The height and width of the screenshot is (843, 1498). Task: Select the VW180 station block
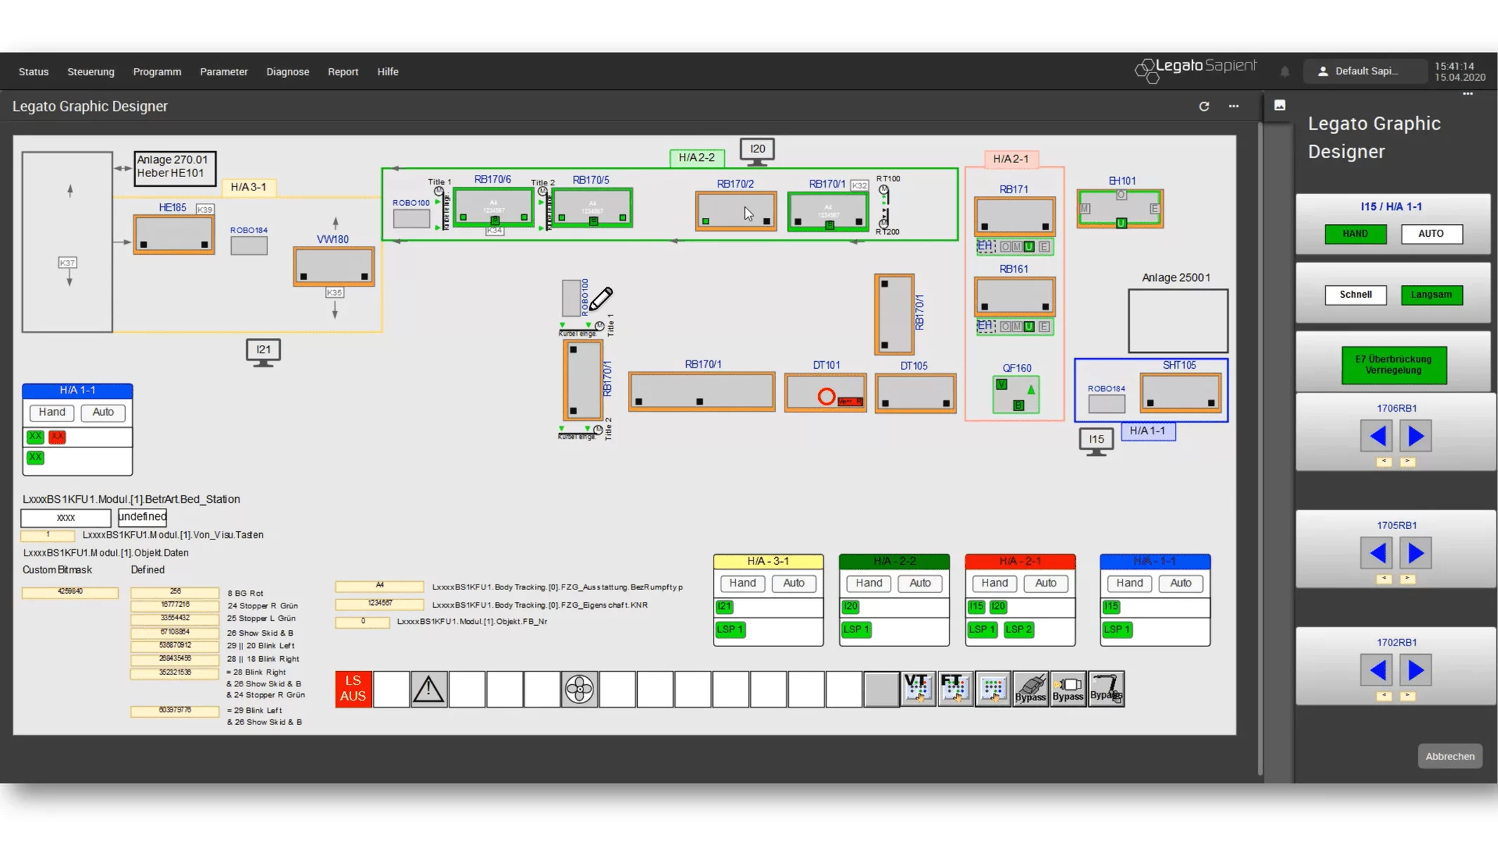point(334,266)
